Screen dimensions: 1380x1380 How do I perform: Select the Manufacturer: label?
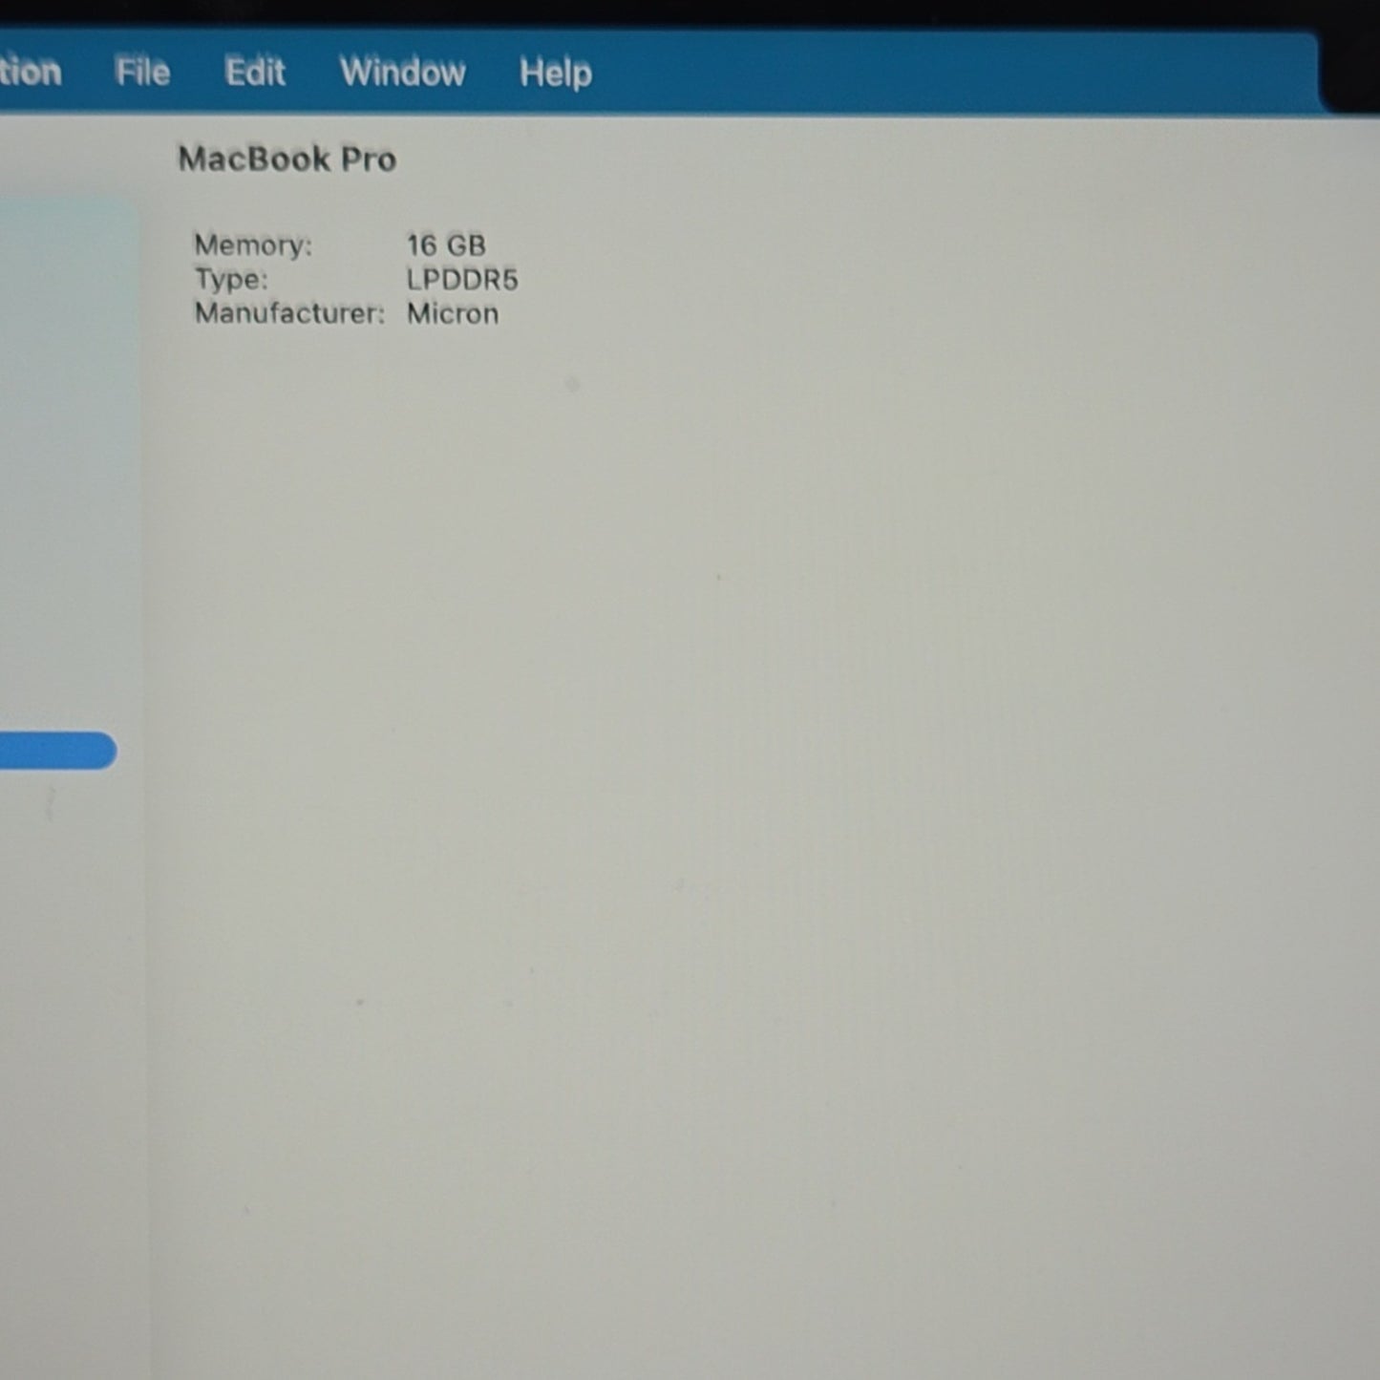pyautogui.click(x=289, y=313)
